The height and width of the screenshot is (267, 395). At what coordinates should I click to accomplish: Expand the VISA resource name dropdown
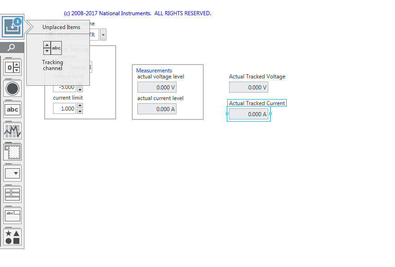[103, 35]
